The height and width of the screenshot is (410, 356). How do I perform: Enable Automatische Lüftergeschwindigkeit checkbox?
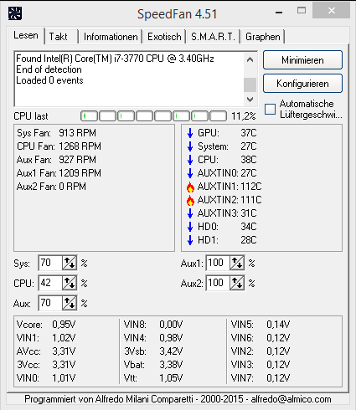(270, 109)
